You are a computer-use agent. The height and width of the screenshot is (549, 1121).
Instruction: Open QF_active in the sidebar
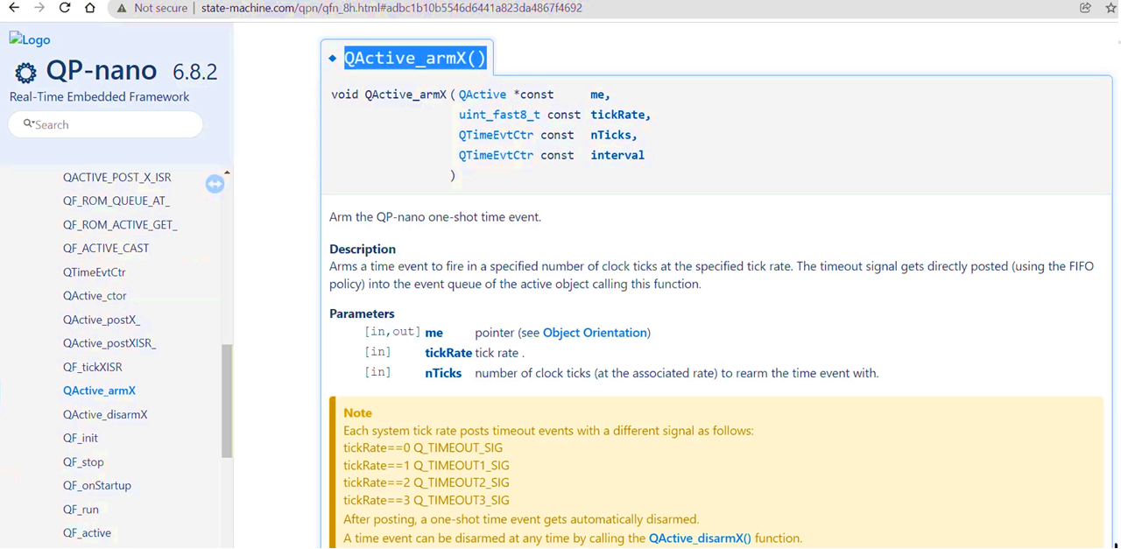87,532
